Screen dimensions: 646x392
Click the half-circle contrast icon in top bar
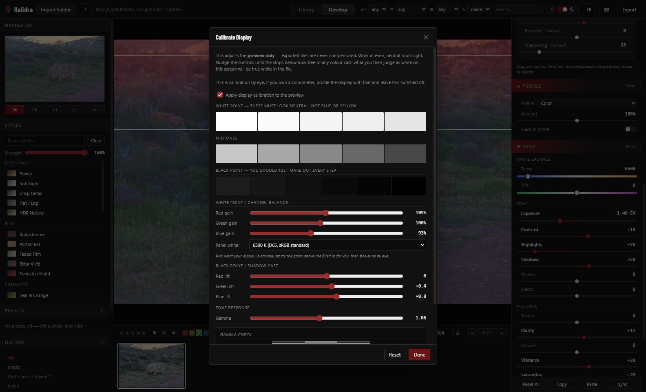click(588, 9)
